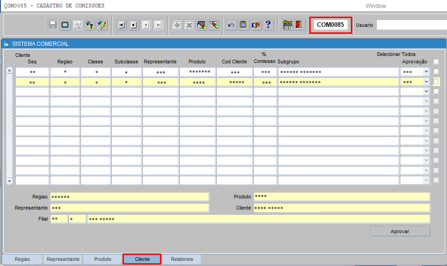Go to first record navigation icon
Image resolution: width=447 pixels, height=266 pixels.
(122, 25)
